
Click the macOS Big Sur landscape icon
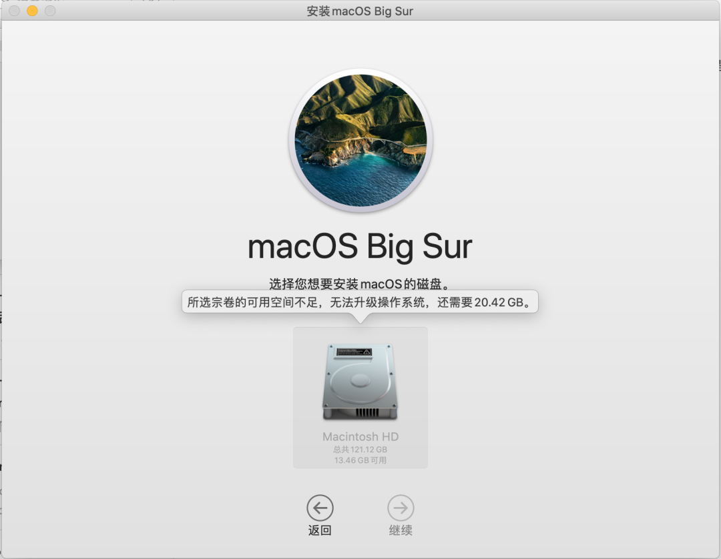tap(361, 141)
